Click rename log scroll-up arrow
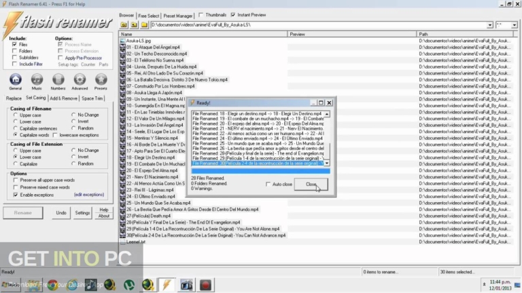Image resolution: width=522 pixels, height=293 pixels. [x=327, y=114]
